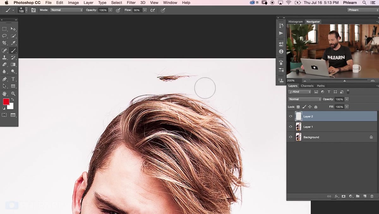Click the fx add layer style button

click(336, 196)
